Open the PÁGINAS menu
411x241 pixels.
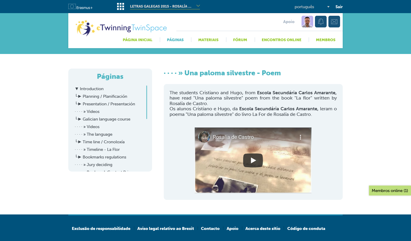175,40
